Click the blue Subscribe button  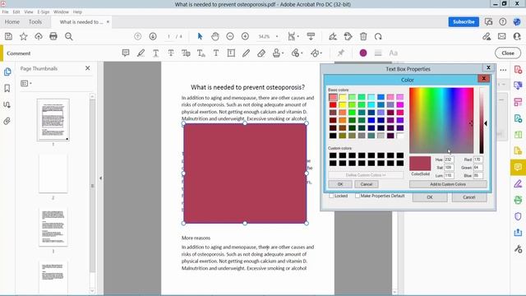tap(464, 22)
